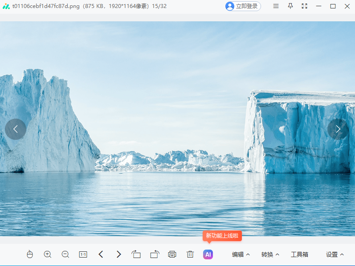The width and height of the screenshot is (355, 266).
Task: Go to previous image in toolbar
Action: (x=101, y=254)
